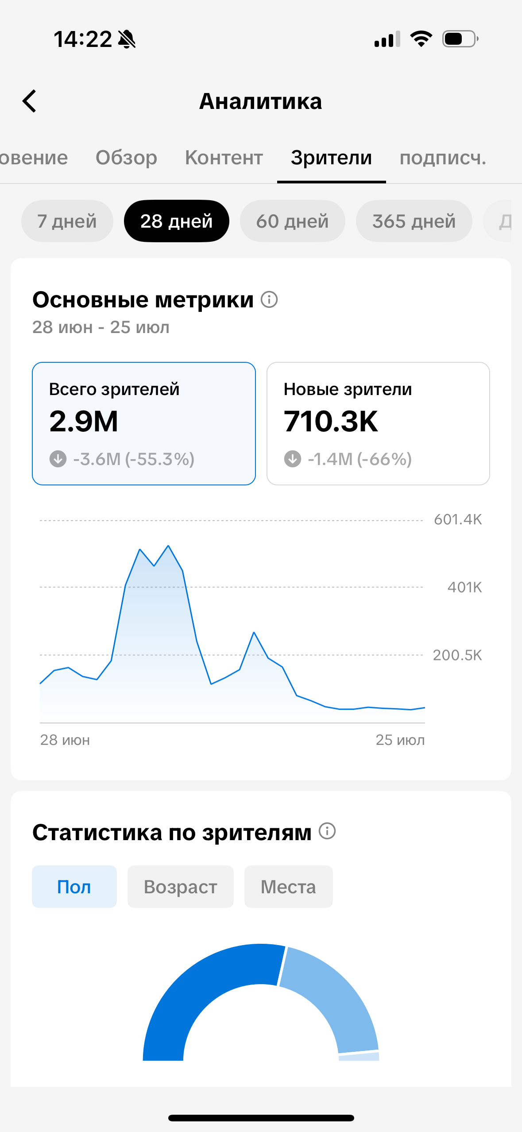This screenshot has height=1132, width=522.
Task: Tap the 710.3K new viewers value
Action: [331, 421]
